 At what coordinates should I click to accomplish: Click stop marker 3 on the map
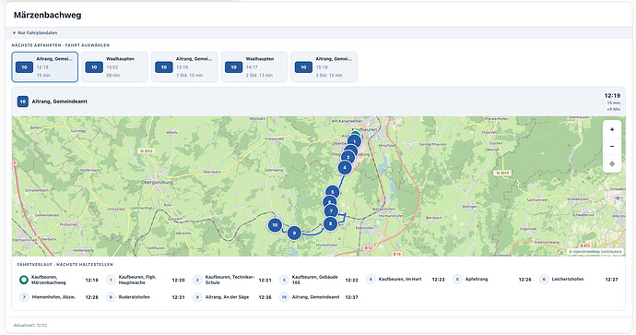348,158
